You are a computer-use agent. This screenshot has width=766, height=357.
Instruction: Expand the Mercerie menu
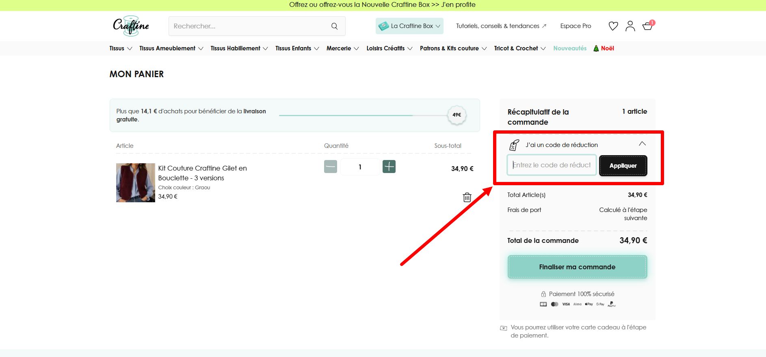(343, 48)
